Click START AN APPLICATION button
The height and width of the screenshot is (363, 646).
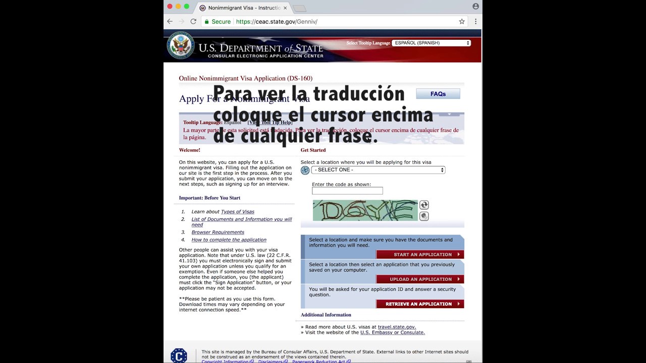pyautogui.click(x=420, y=255)
